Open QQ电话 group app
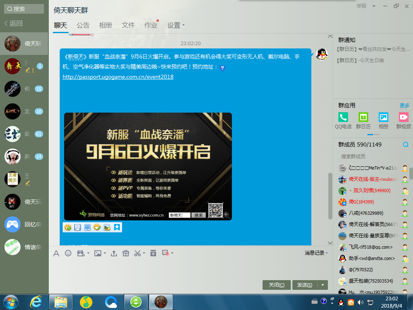The height and width of the screenshot is (310, 413). click(343, 117)
